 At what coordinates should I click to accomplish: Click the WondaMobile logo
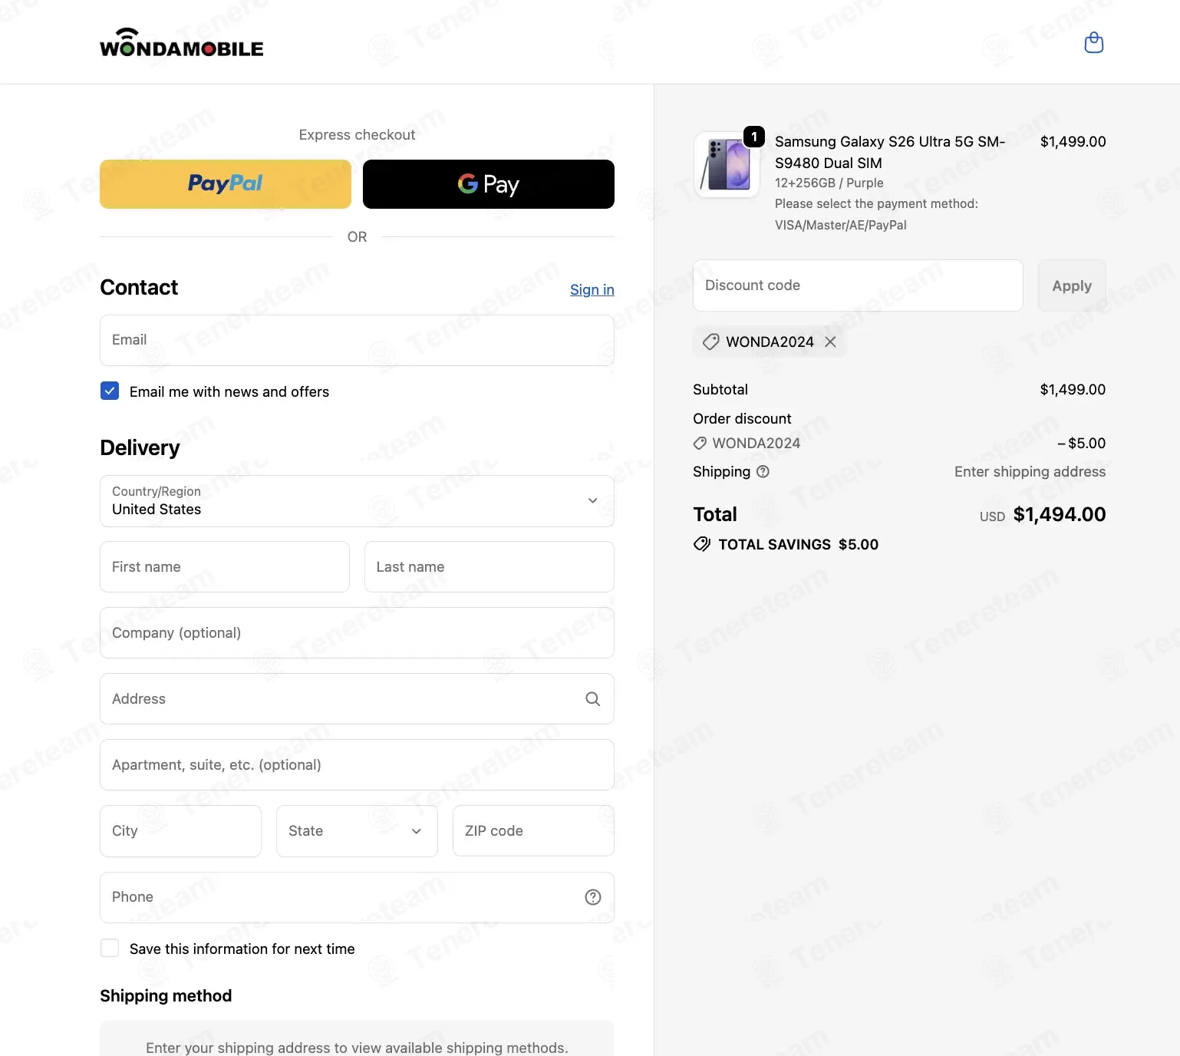coord(182,43)
